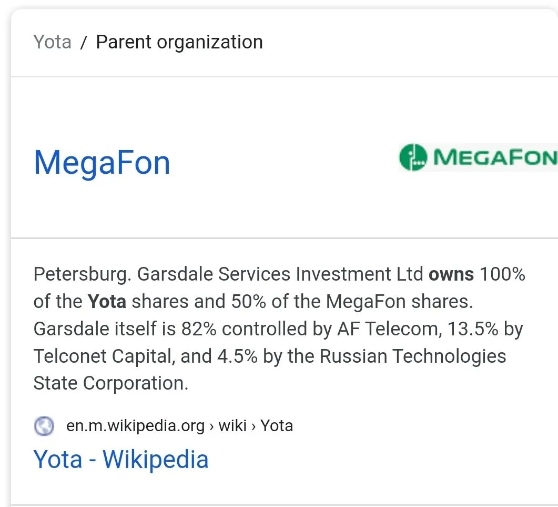The image size is (558, 507).
Task: Click the green MegaFon circle logo icon
Action: (x=413, y=157)
